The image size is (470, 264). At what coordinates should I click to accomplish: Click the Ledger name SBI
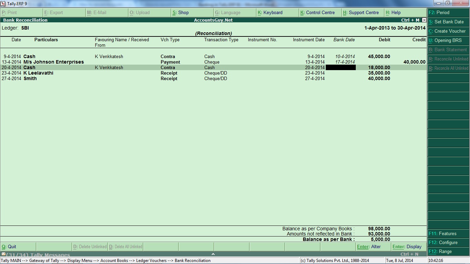click(x=25, y=28)
